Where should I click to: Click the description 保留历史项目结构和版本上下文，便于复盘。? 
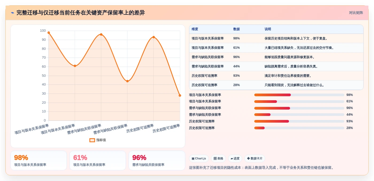296,38
